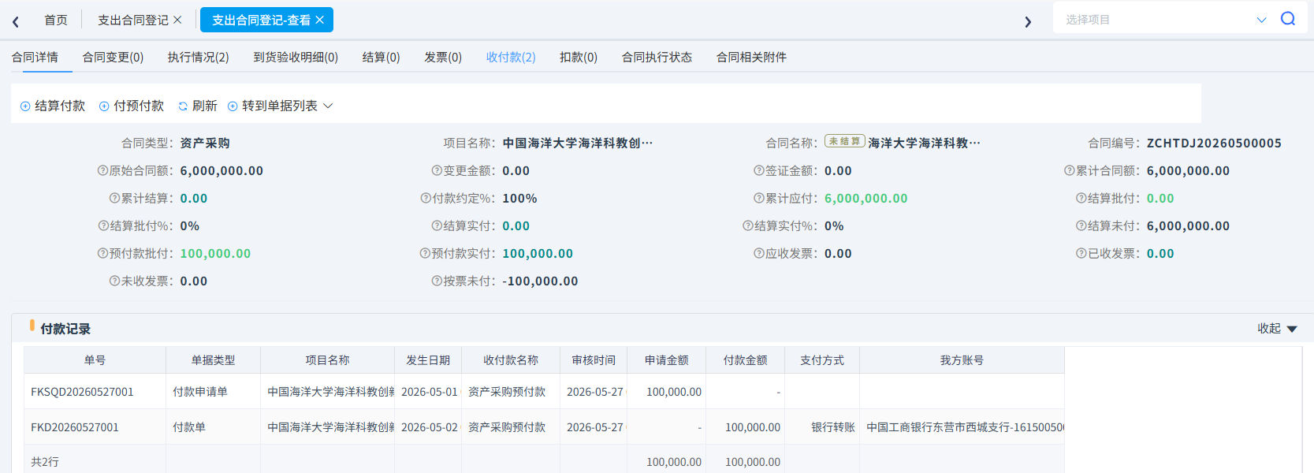View the 合同执行状态 tab
This screenshot has width=1314, height=473.
657,57
